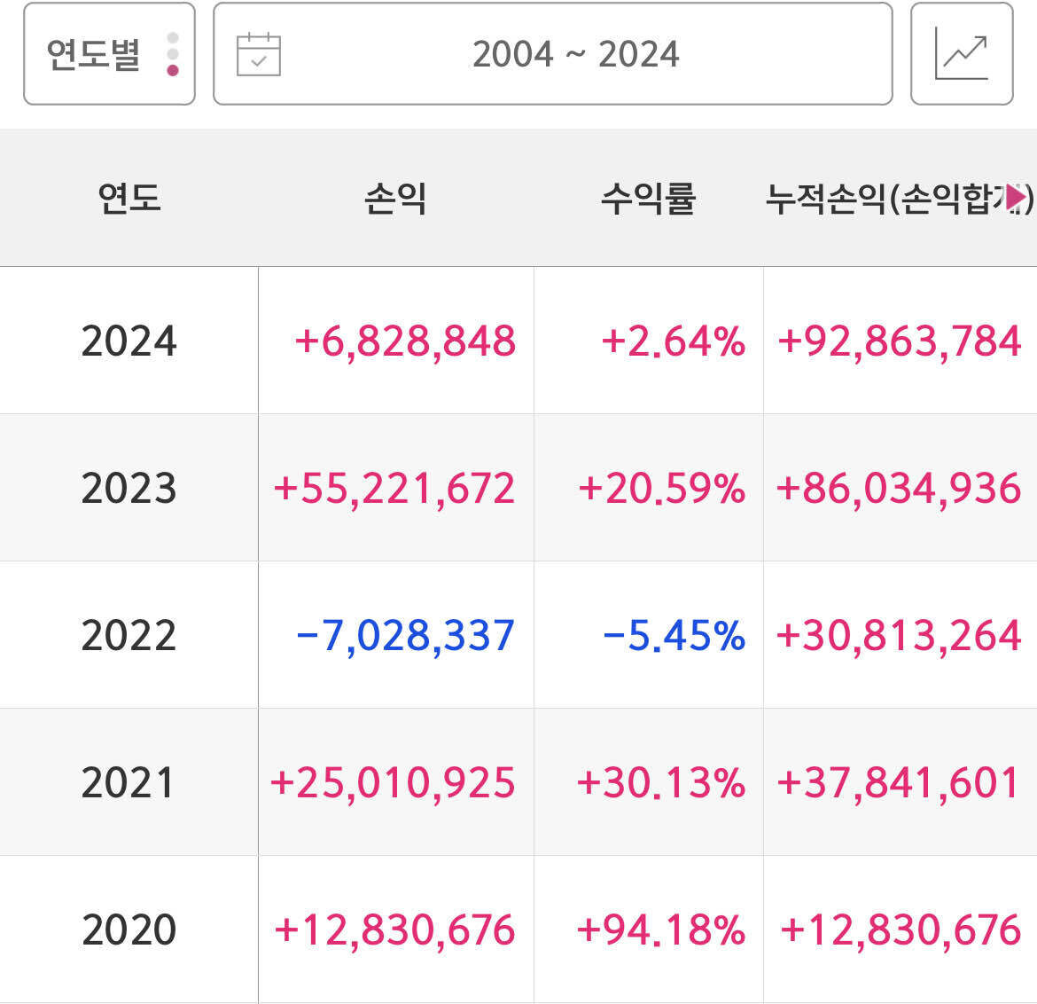The height and width of the screenshot is (1004, 1037).
Task: Click the calendar icon in date field
Action: click(259, 54)
